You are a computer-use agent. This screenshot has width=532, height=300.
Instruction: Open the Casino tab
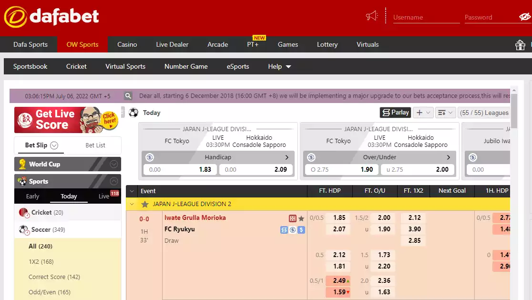127,44
